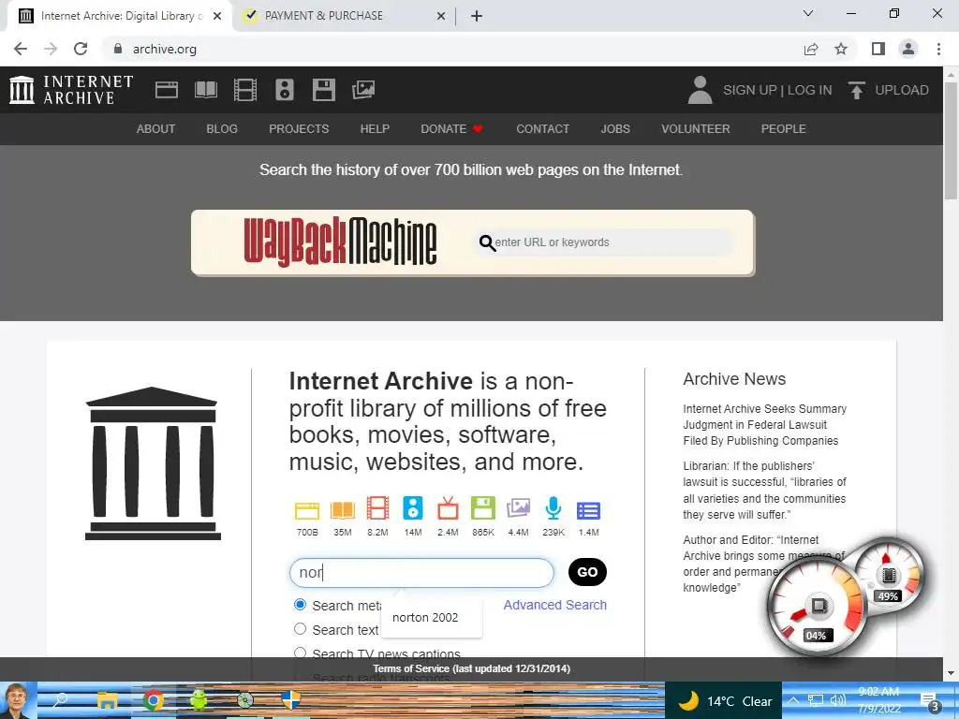Click the archive search box containing 'nor'
The height and width of the screenshot is (719, 959).
(421, 572)
